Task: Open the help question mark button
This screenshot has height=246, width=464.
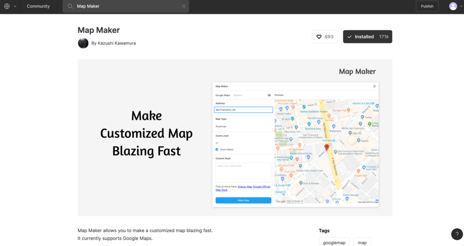Action: pos(457,234)
